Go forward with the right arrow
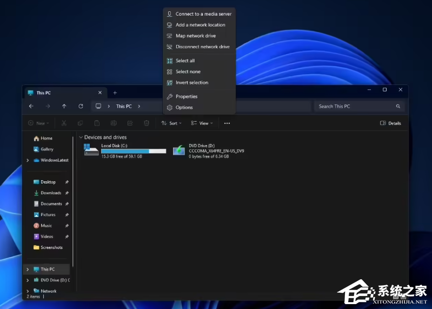 click(x=48, y=106)
